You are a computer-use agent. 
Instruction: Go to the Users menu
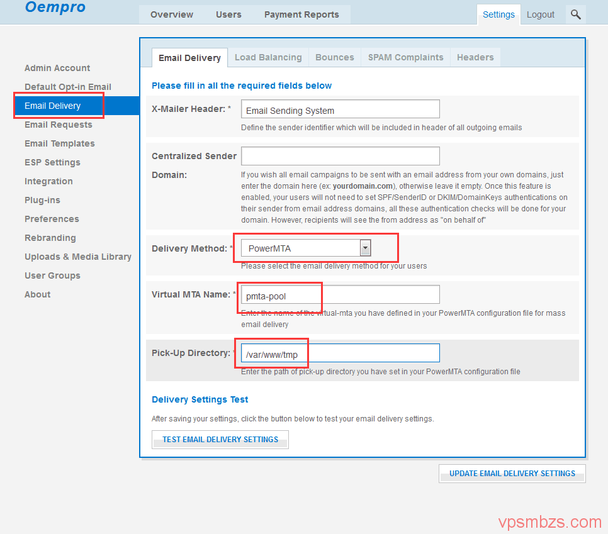pyautogui.click(x=228, y=14)
